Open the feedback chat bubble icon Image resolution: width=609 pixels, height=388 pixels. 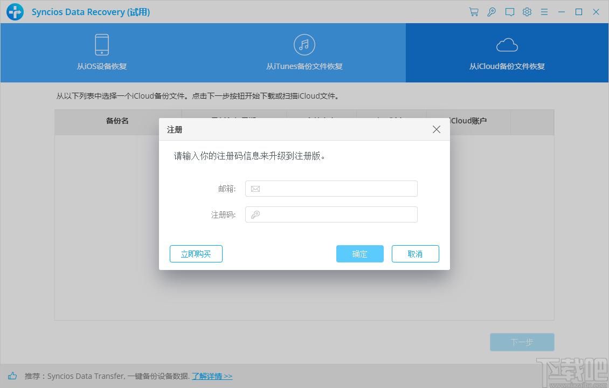click(510, 12)
